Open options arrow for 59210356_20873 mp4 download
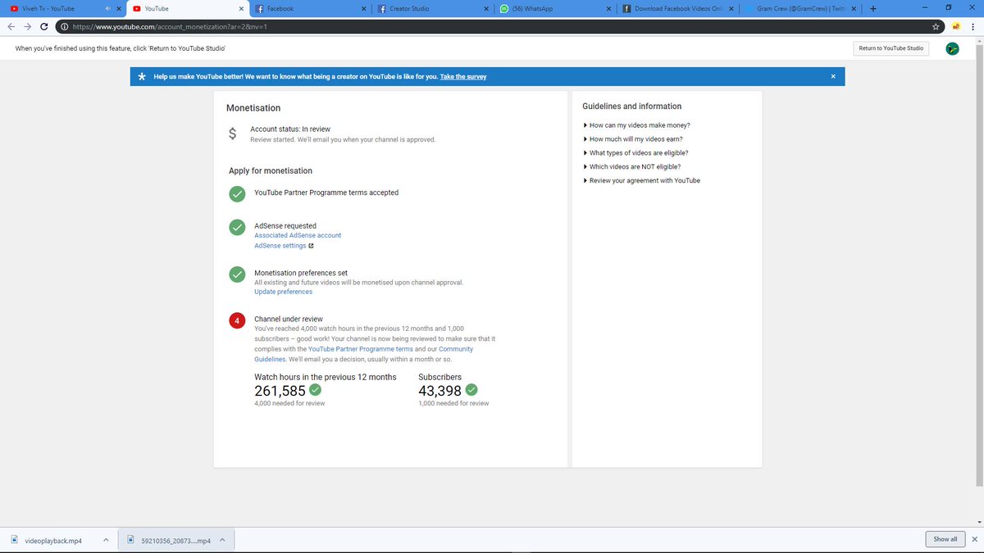 (223, 540)
